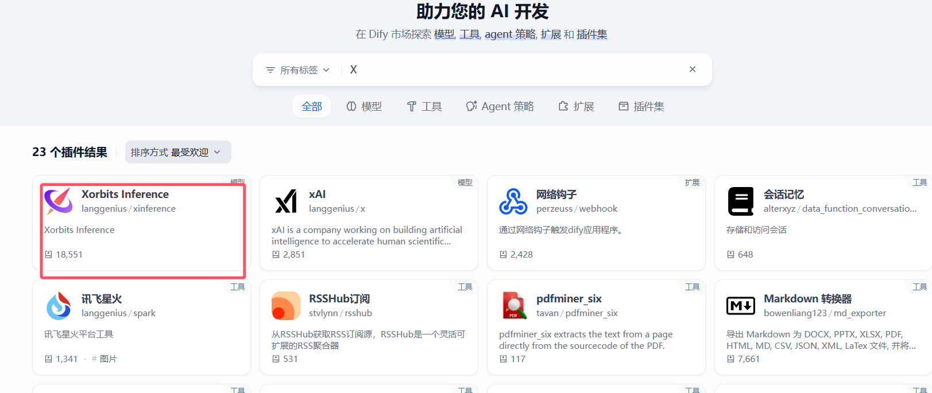The image size is (932, 393).
Task: Click the perzeuss / webhook author path
Action: click(x=577, y=209)
